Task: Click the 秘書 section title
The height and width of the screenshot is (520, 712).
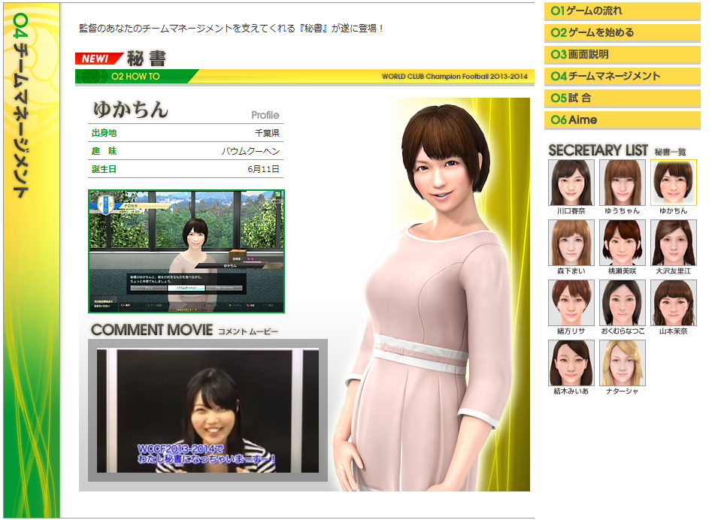Action: [x=146, y=59]
